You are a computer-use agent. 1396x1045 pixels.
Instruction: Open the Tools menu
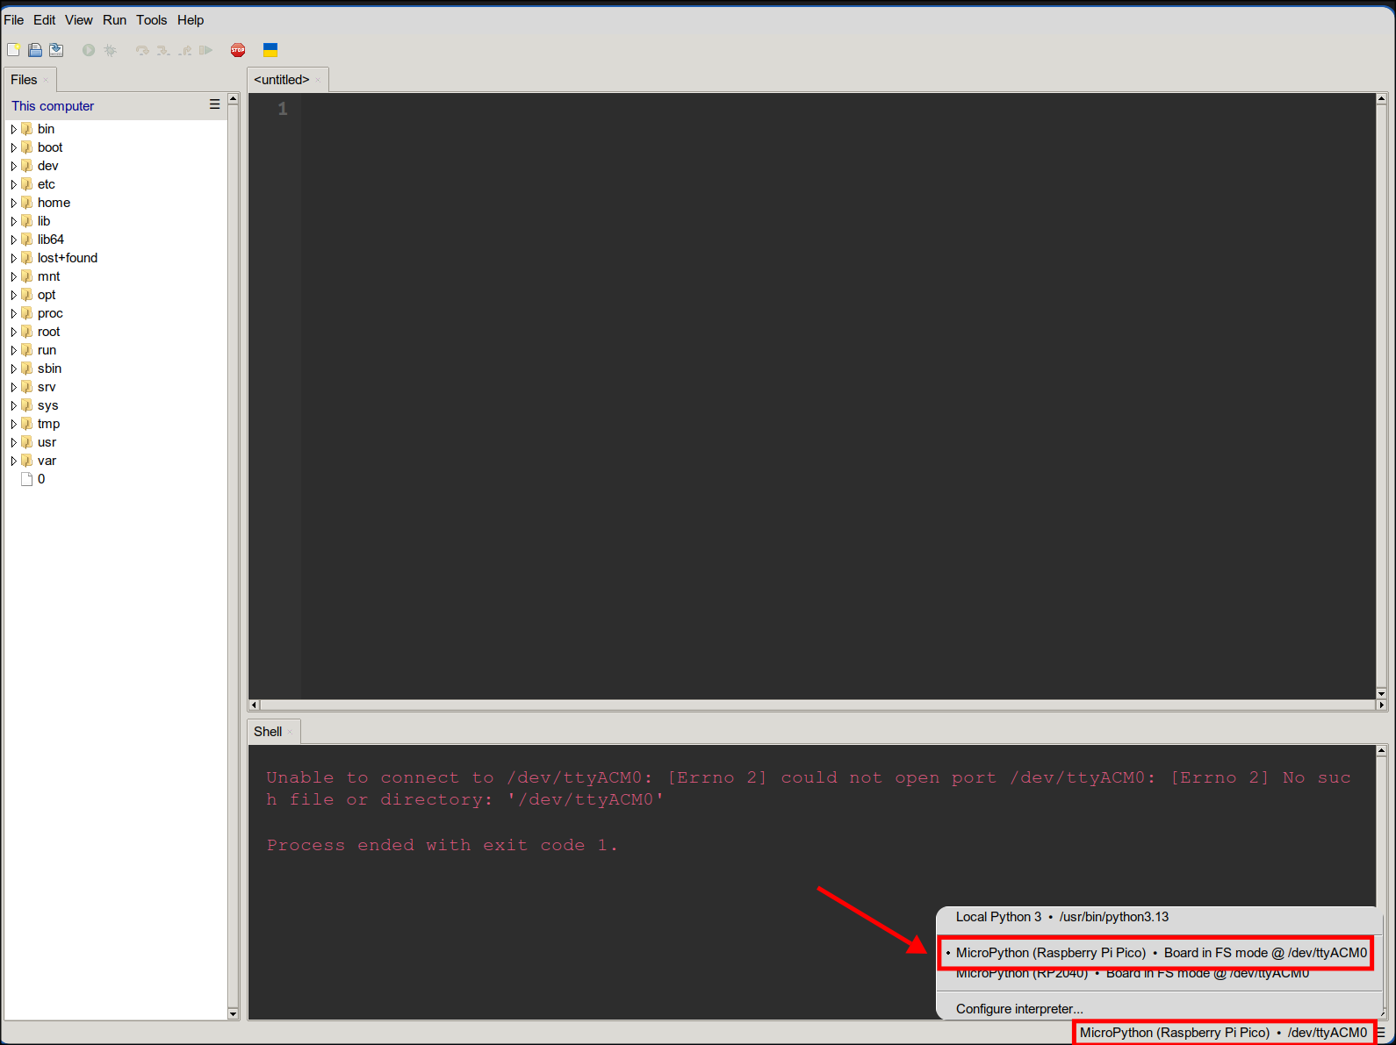point(151,20)
